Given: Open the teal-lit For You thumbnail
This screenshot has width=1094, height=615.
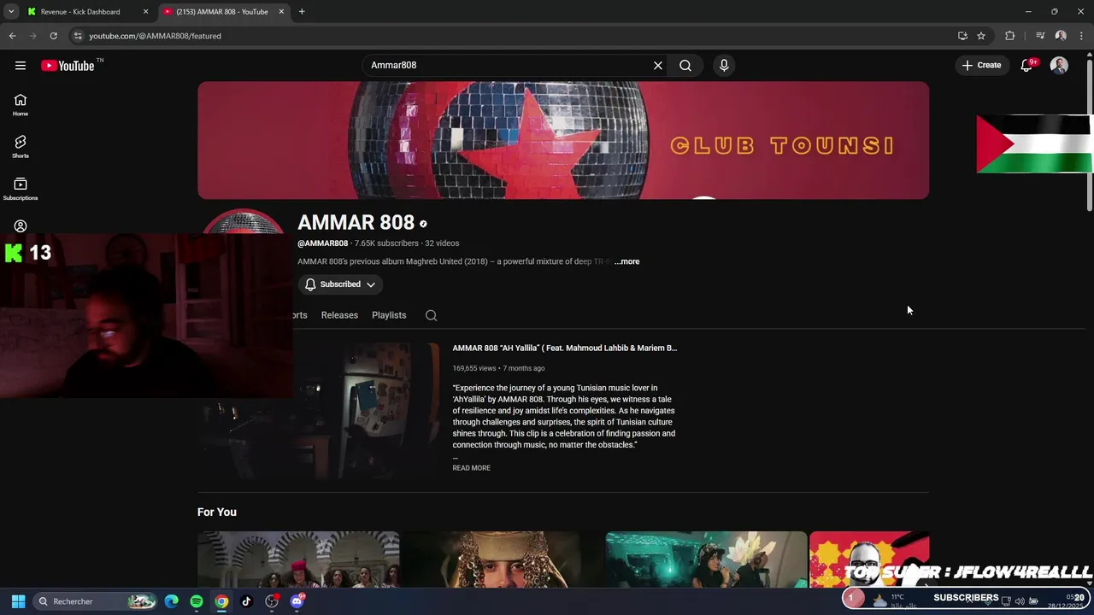Looking at the screenshot, I should tap(706, 559).
